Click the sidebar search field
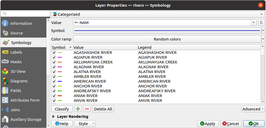 point(25,13)
